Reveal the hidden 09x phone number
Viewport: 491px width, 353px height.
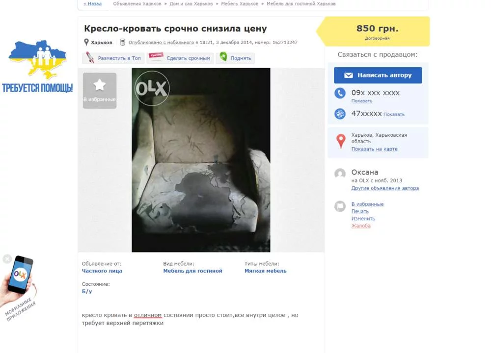362,101
